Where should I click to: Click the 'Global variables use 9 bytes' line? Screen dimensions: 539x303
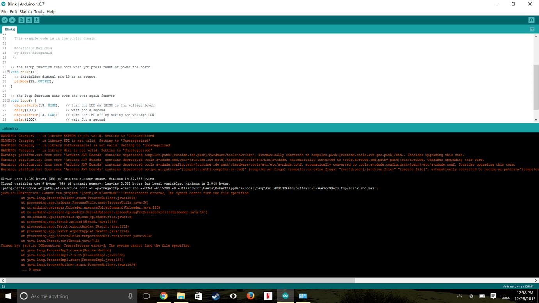(116, 184)
